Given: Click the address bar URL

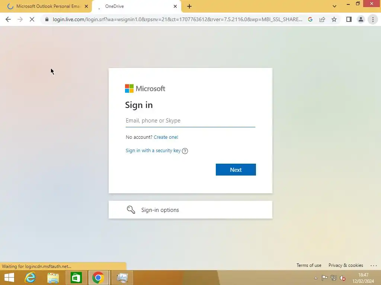Looking at the screenshot, I should point(177,19).
